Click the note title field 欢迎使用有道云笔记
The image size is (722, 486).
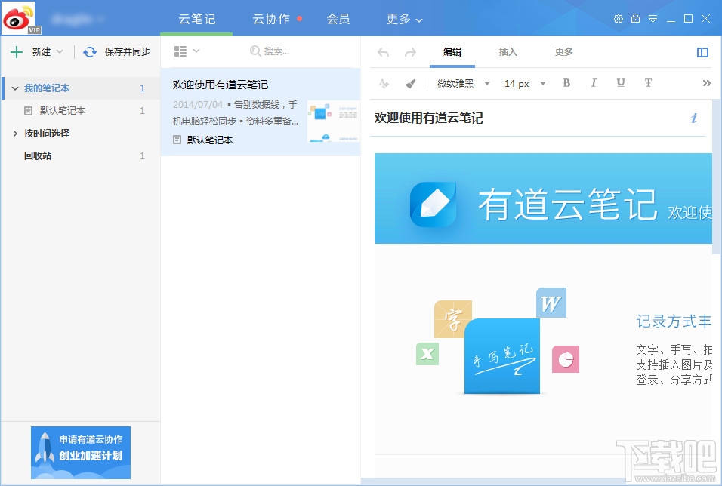pyautogui.click(x=429, y=118)
